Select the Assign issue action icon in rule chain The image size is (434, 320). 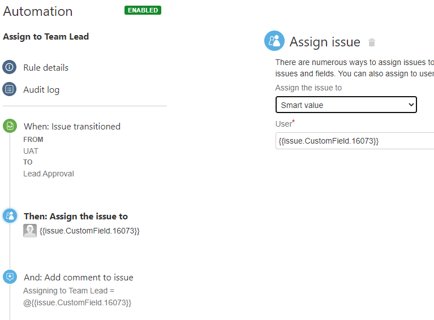(x=10, y=216)
